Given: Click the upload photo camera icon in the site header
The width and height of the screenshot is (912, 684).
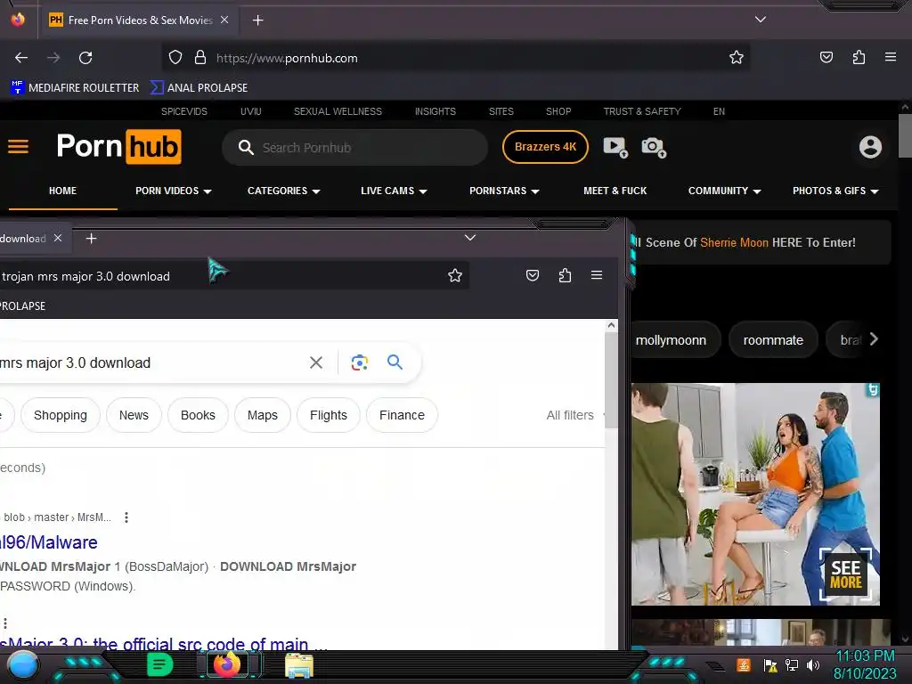Looking at the screenshot, I should click(x=653, y=147).
